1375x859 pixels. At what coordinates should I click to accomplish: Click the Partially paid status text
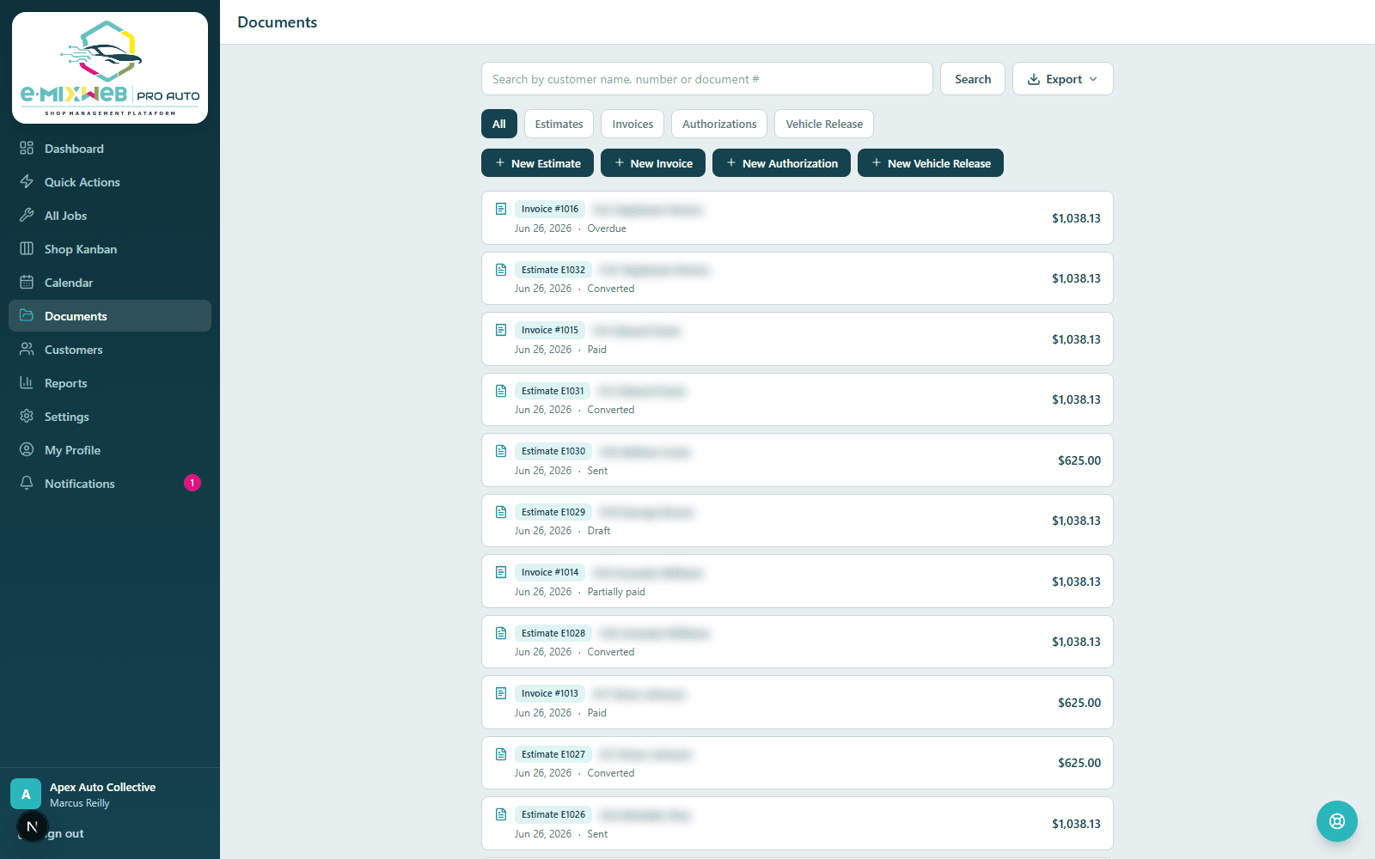[616, 592]
